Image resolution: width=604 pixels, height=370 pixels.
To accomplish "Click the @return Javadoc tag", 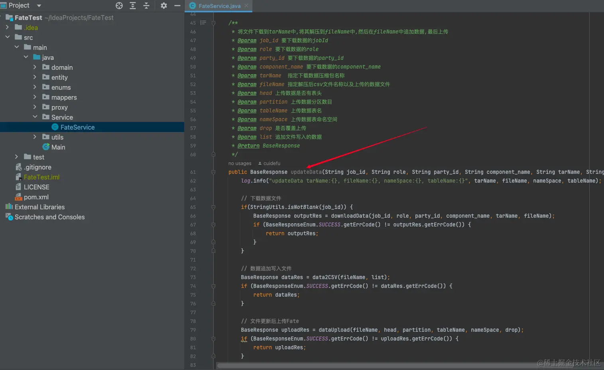I will click(x=248, y=146).
